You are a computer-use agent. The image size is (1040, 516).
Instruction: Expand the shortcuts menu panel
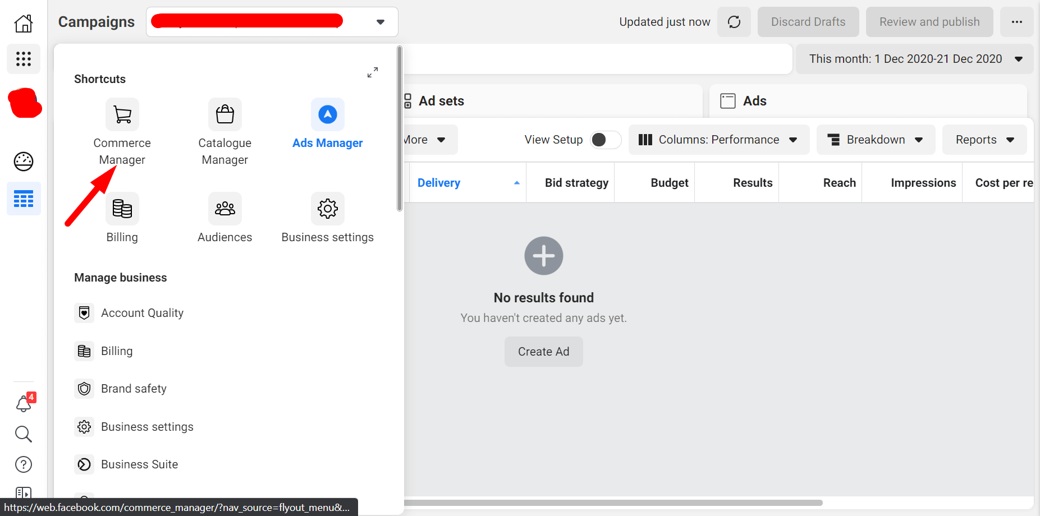coord(373,73)
